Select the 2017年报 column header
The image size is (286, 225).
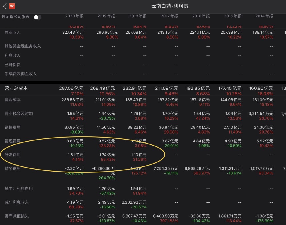pyautogui.click(x=169, y=16)
